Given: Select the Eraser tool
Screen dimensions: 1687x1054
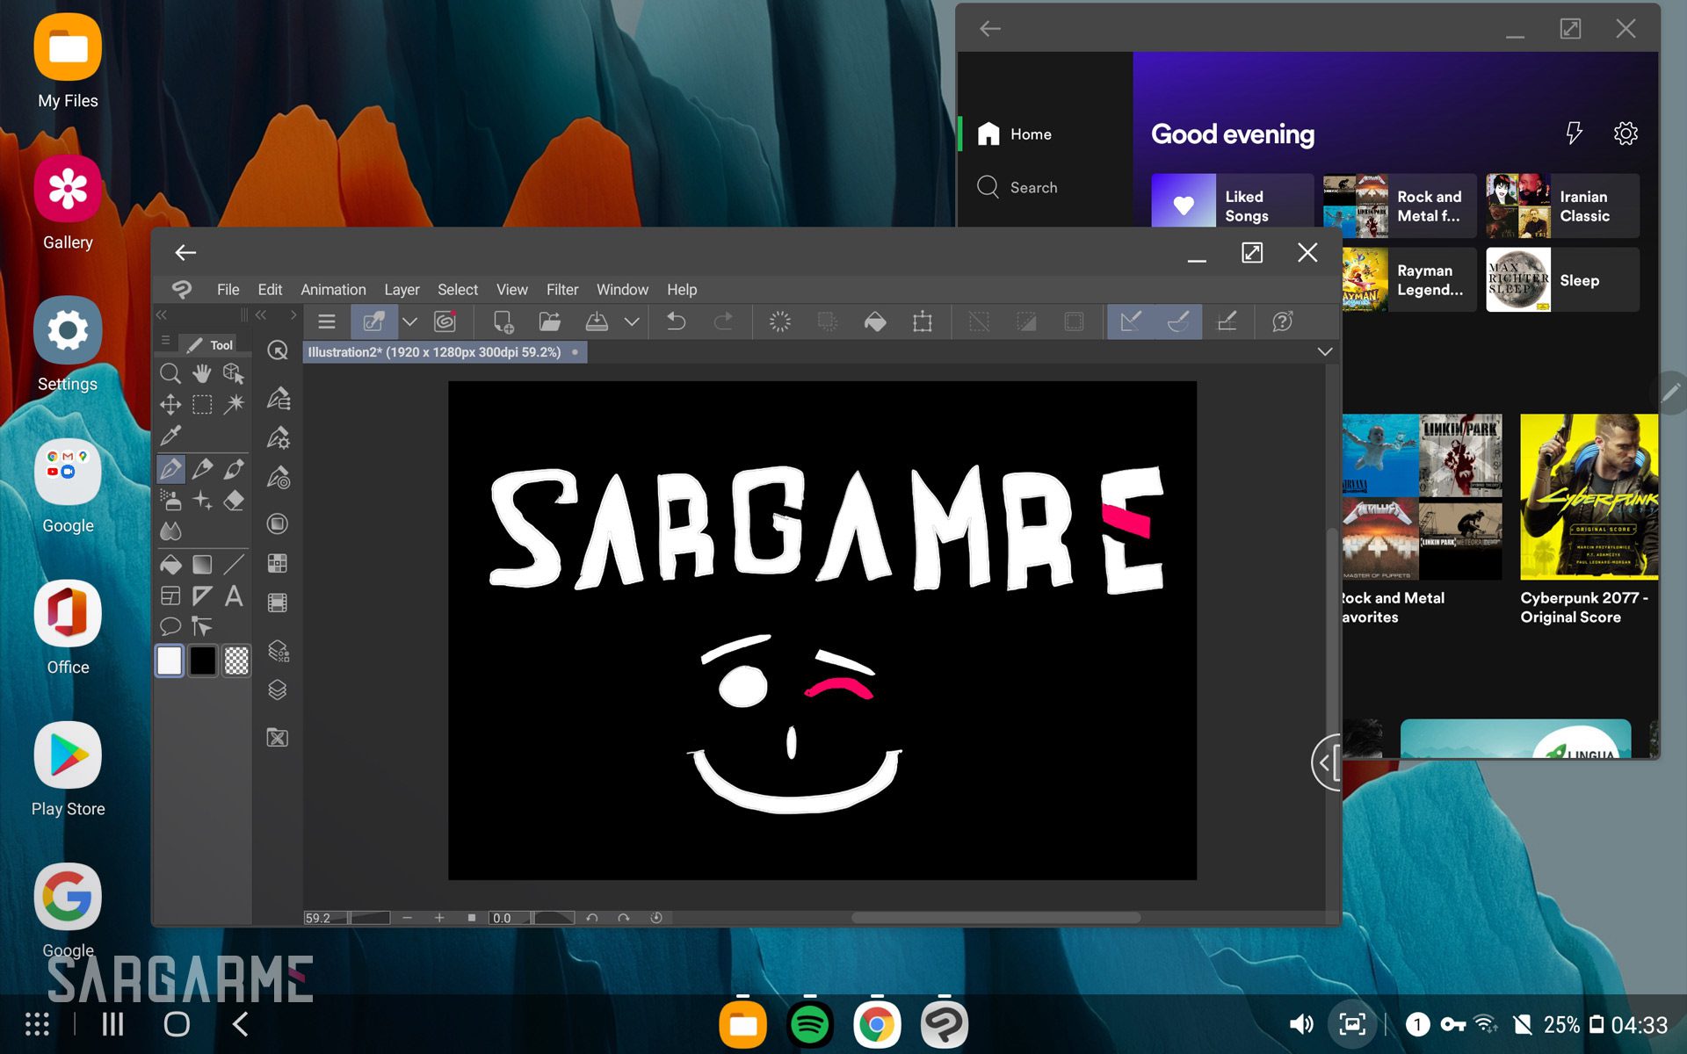Looking at the screenshot, I should coord(234,501).
